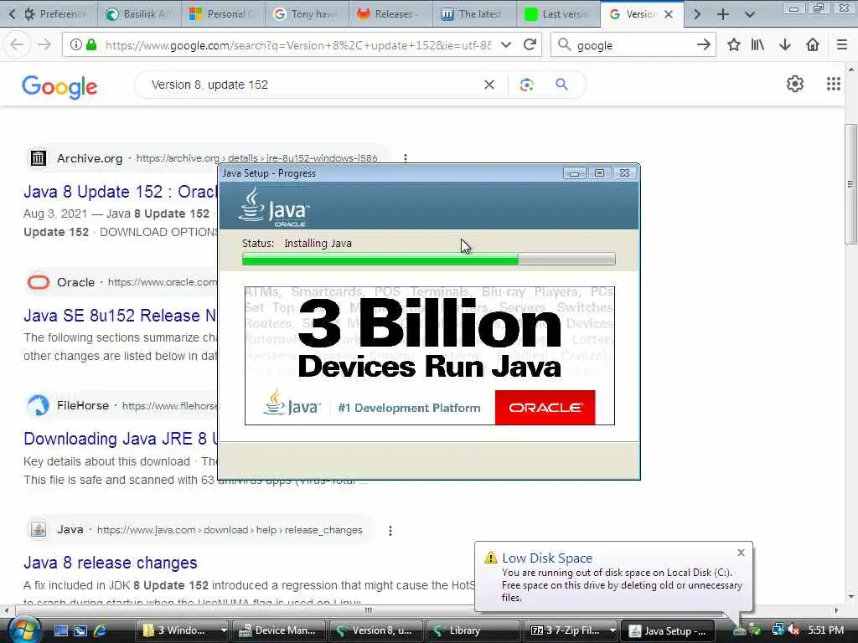Click the Java installation progress bar
This screenshot has width=858, height=643.
pyautogui.click(x=428, y=260)
